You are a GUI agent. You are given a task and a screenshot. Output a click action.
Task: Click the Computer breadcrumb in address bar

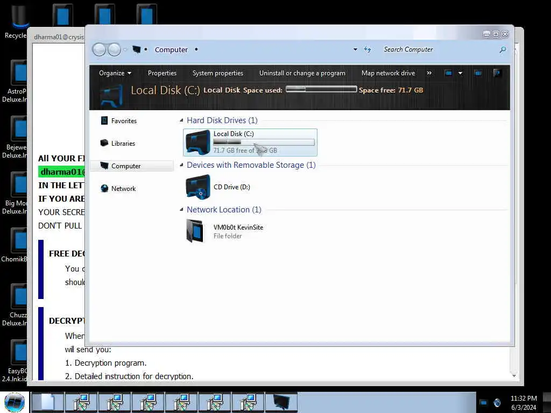point(171,49)
